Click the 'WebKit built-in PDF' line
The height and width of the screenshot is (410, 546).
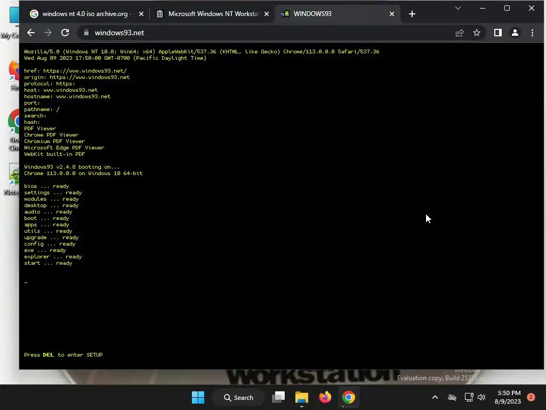pyautogui.click(x=54, y=154)
